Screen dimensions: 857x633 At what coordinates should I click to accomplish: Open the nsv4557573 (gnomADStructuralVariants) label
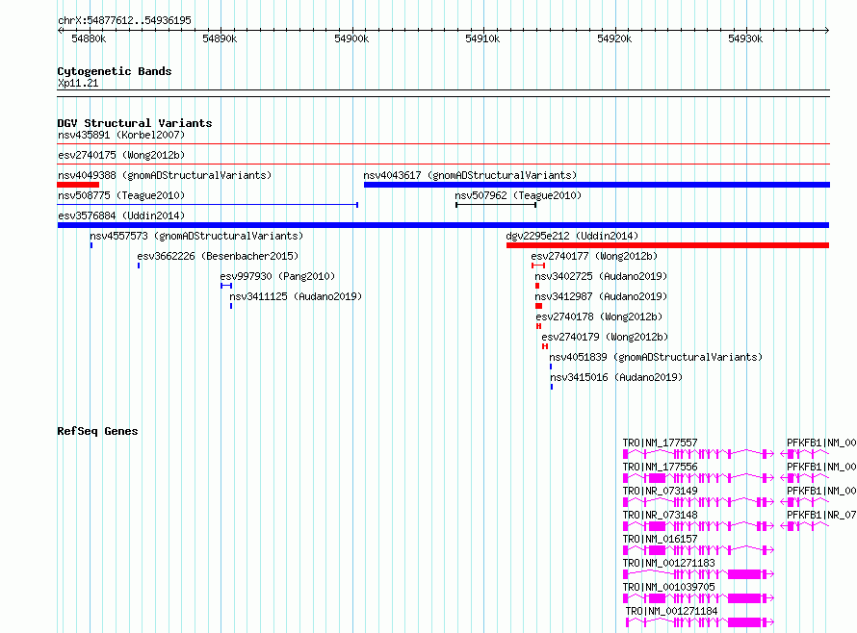click(196, 236)
